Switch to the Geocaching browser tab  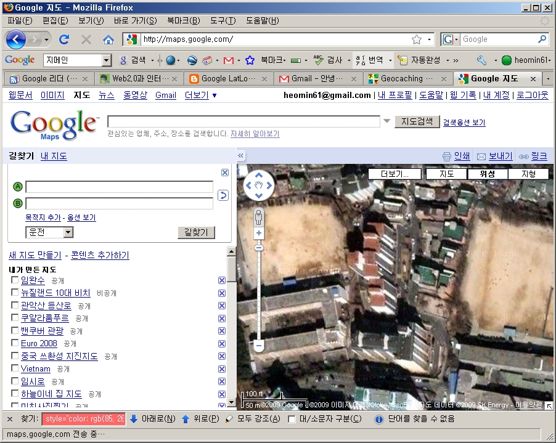coord(408,79)
